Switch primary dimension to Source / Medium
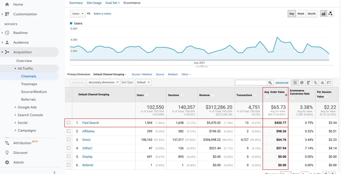 point(142,74)
